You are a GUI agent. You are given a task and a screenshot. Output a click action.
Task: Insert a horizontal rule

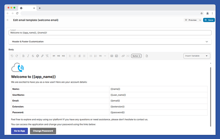tap(105, 56)
